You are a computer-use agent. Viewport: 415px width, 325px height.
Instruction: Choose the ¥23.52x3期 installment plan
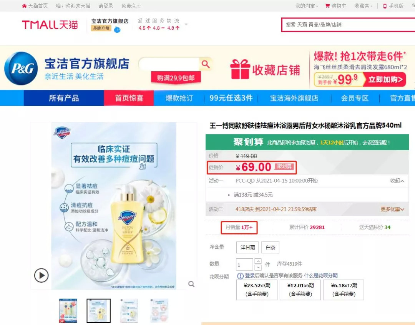257,290
